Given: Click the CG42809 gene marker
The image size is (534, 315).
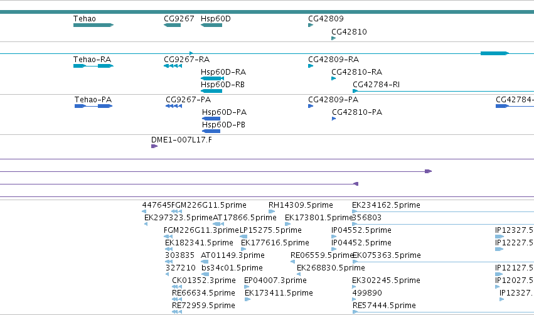Looking at the screenshot, I should click(x=310, y=25).
